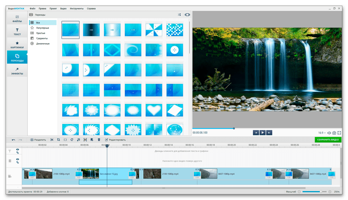Open fullscreen preview mode icon
The image size is (348, 200).
[339, 133]
